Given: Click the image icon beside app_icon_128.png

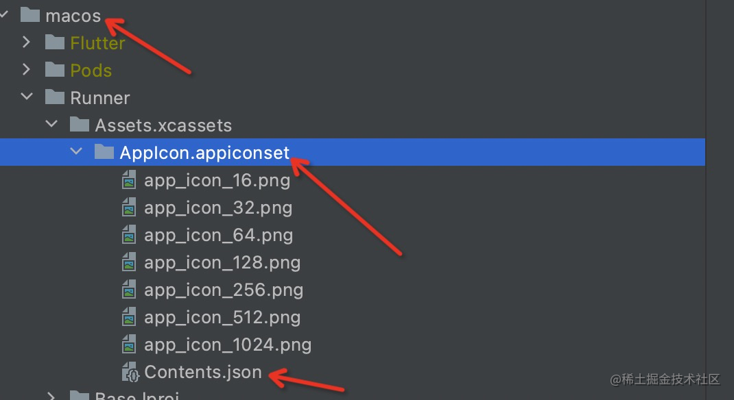Looking at the screenshot, I should click(130, 262).
